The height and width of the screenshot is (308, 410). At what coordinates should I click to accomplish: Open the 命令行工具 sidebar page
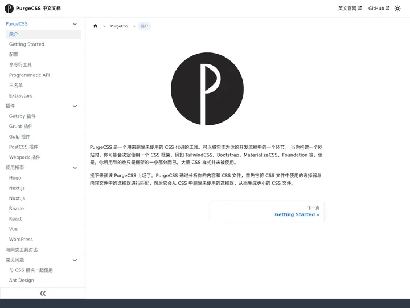(x=43, y=64)
